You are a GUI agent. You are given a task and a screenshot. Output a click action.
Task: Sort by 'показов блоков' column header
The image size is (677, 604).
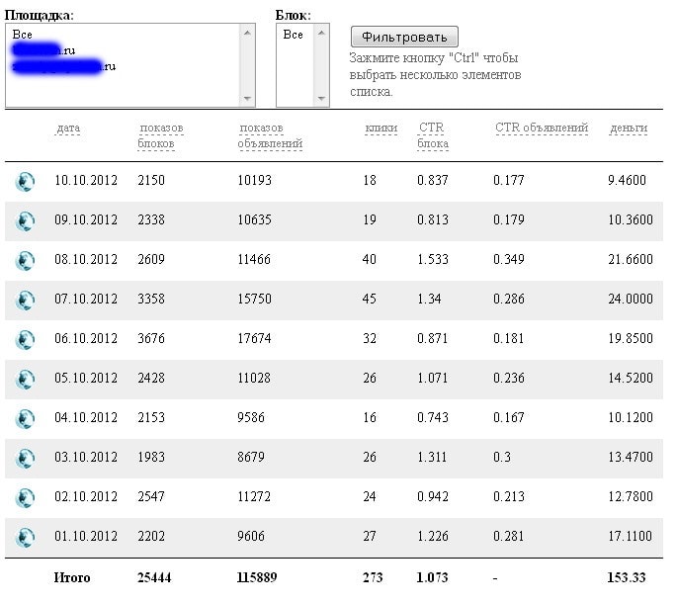point(161,135)
